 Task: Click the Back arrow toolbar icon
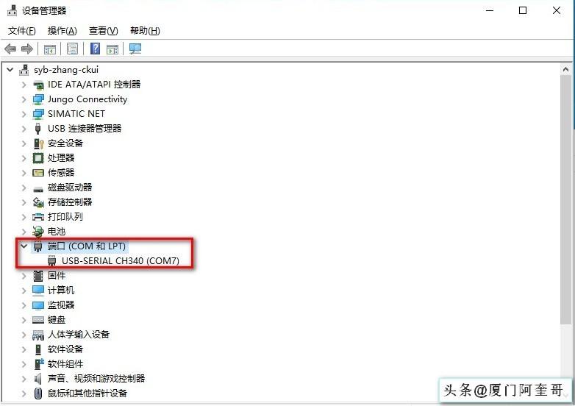click(10, 49)
